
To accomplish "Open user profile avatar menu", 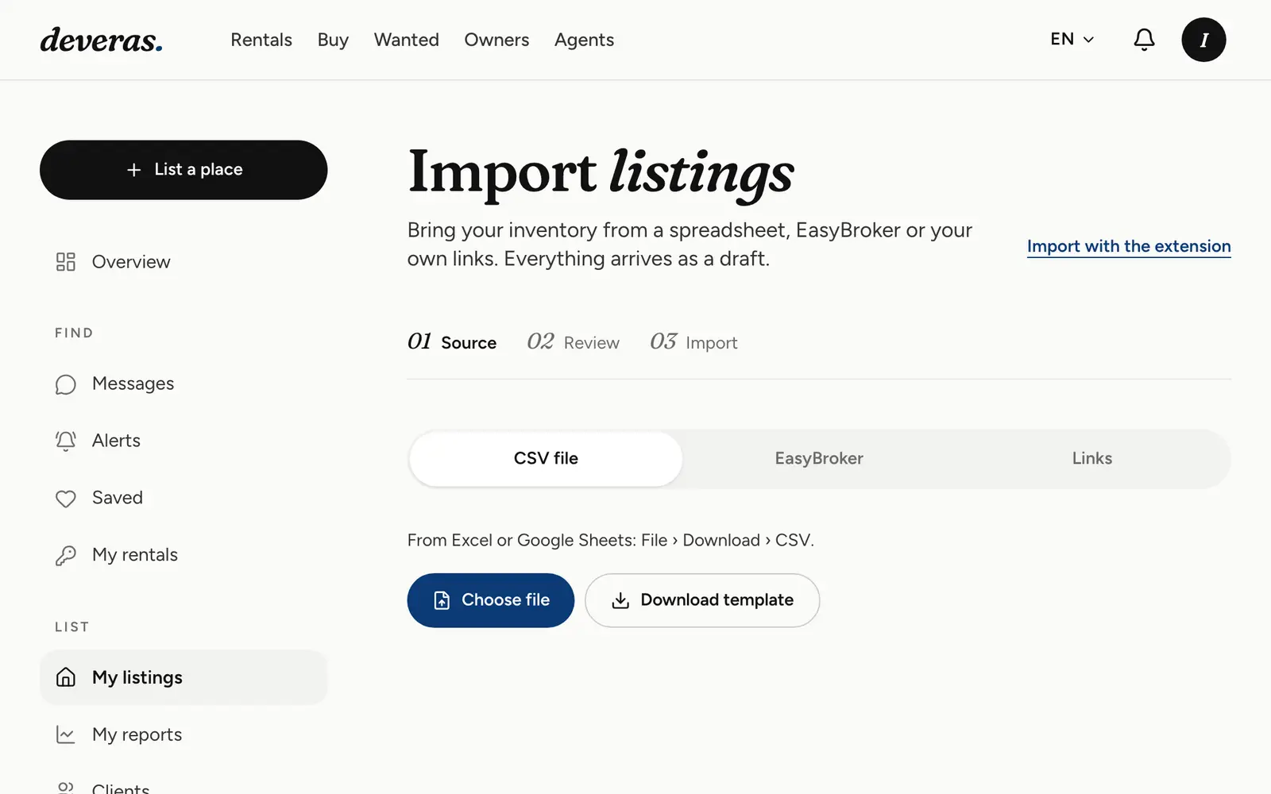I will pyautogui.click(x=1203, y=40).
